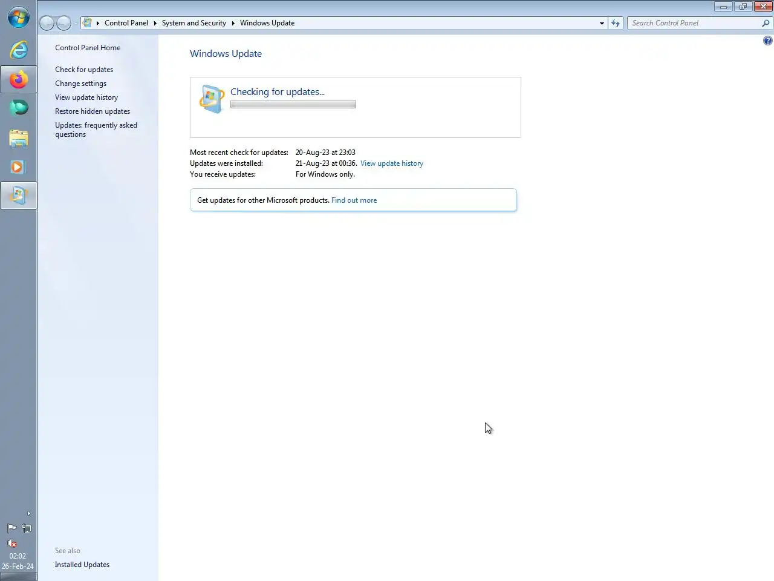Click the You receive updates label
The image size is (774, 581).
[223, 174]
